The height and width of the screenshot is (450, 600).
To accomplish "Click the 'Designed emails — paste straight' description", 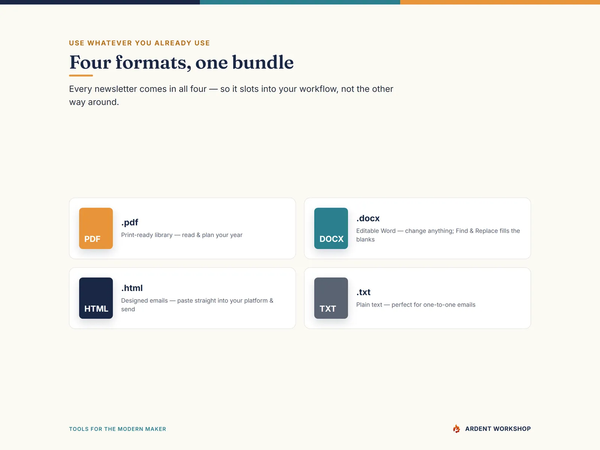I will click(197, 305).
